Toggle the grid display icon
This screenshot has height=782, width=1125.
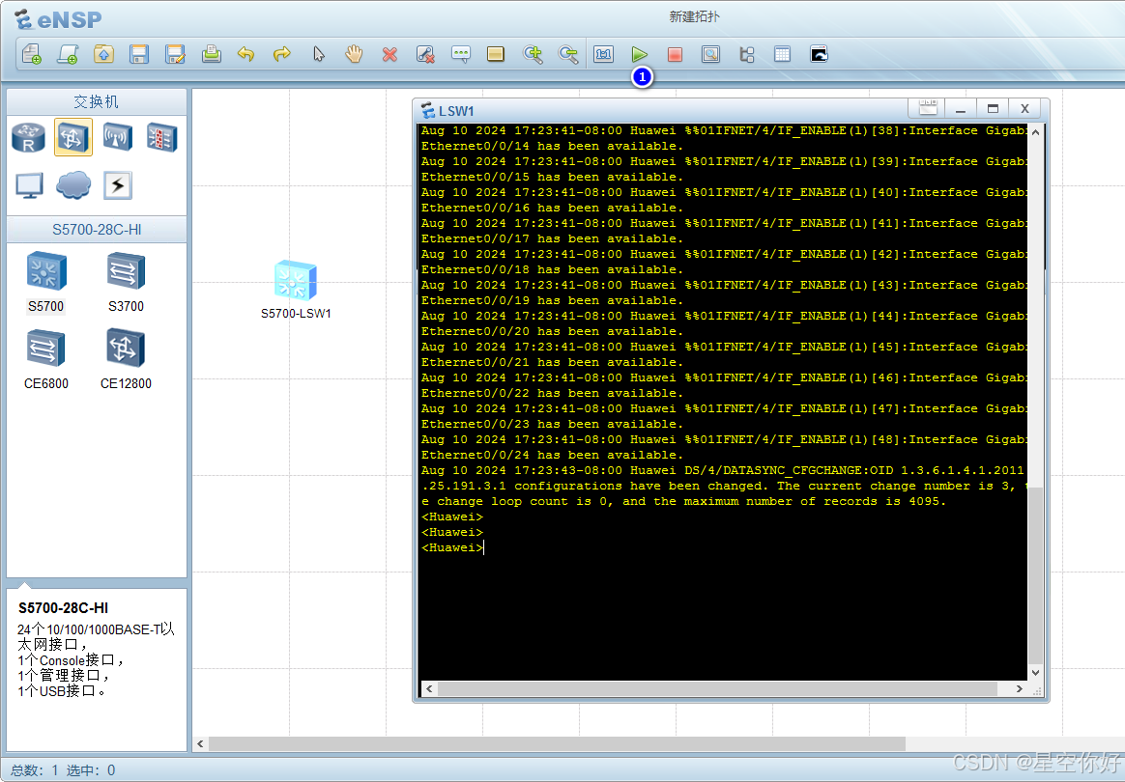783,54
